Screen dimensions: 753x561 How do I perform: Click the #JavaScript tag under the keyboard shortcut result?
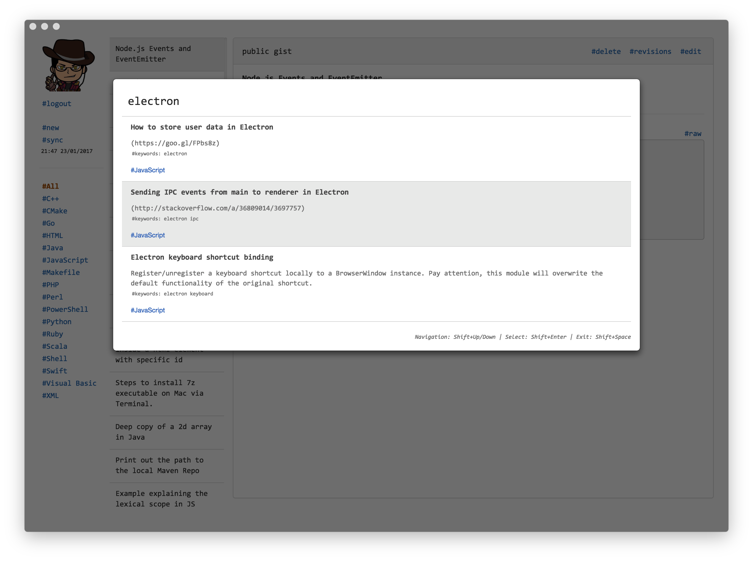click(148, 310)
